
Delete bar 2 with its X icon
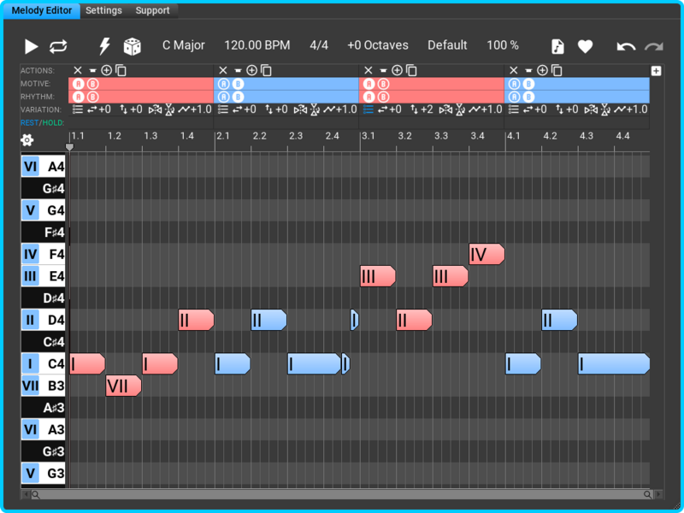223,70
